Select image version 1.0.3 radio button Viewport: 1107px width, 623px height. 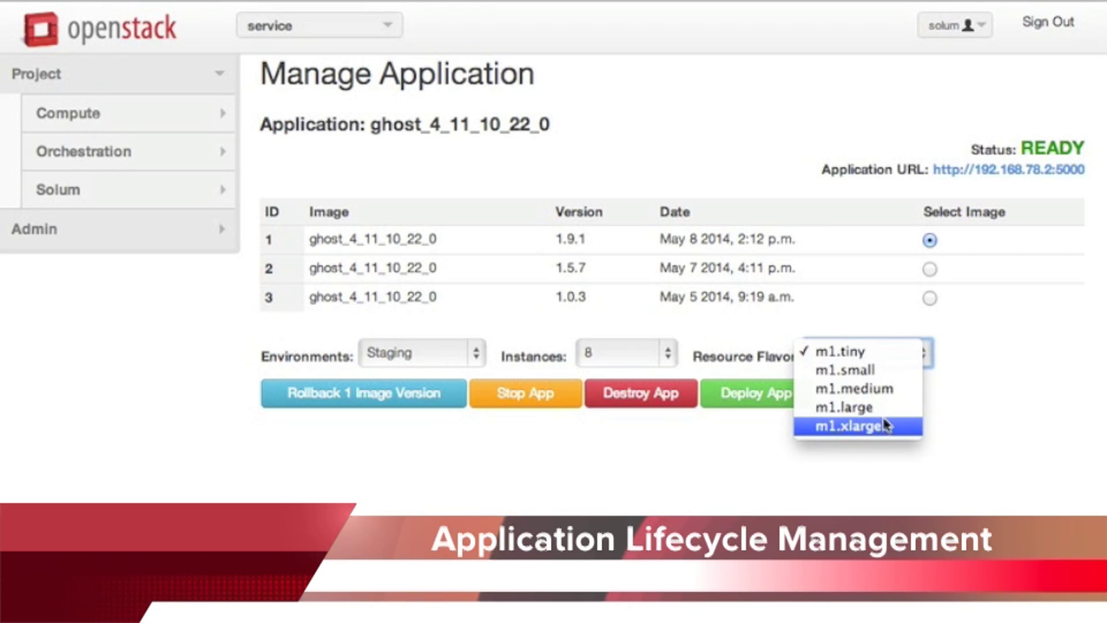pyautogui.click(x=929, y=298)
